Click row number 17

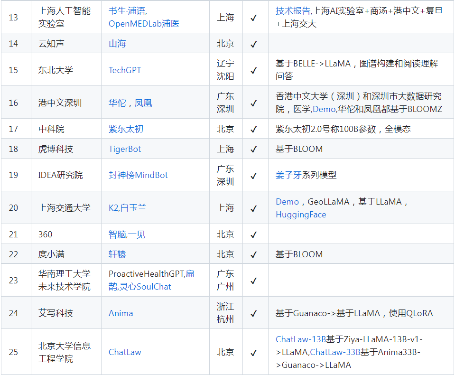click(x=13, y=129)
